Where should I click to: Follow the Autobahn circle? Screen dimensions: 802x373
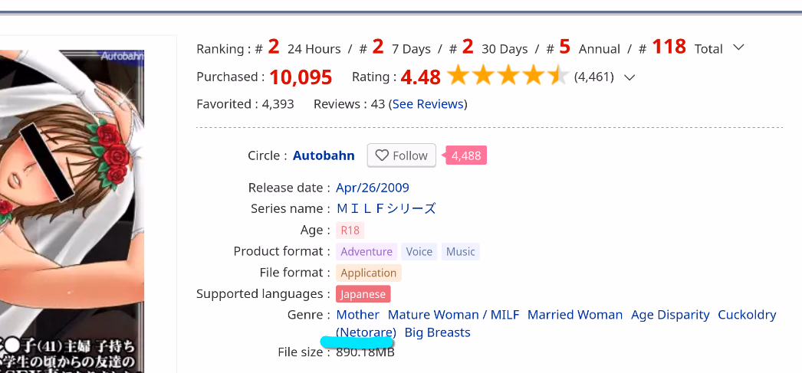point(402,155)
